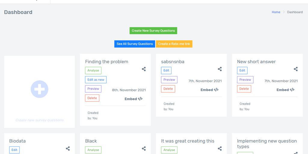Share the New short answer survey

pos(296,69)
